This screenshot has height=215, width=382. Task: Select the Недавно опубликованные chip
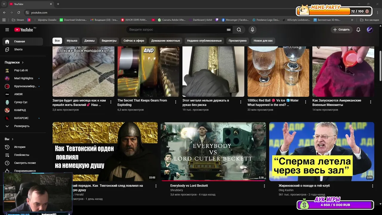pos(204,41)
